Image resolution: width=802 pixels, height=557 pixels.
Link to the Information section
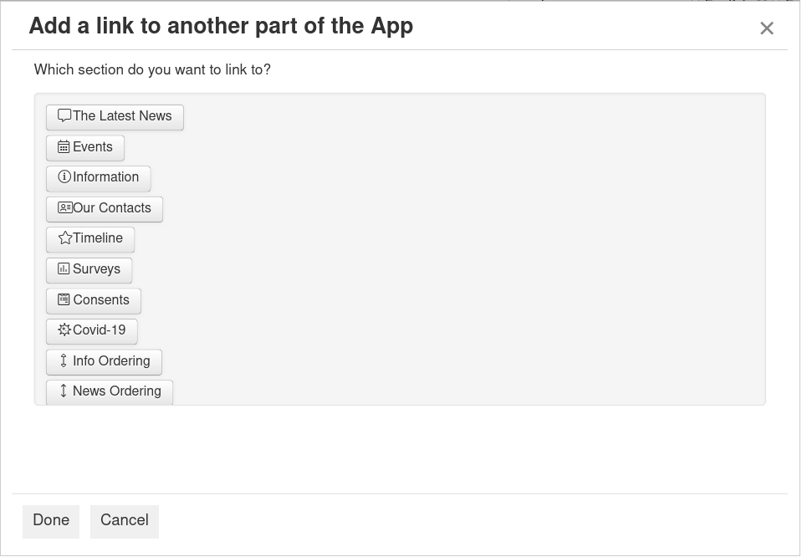coord(105,177)
